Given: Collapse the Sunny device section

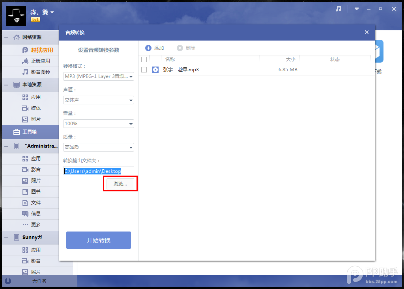Looking at the screenshot, I should (6, 237).
